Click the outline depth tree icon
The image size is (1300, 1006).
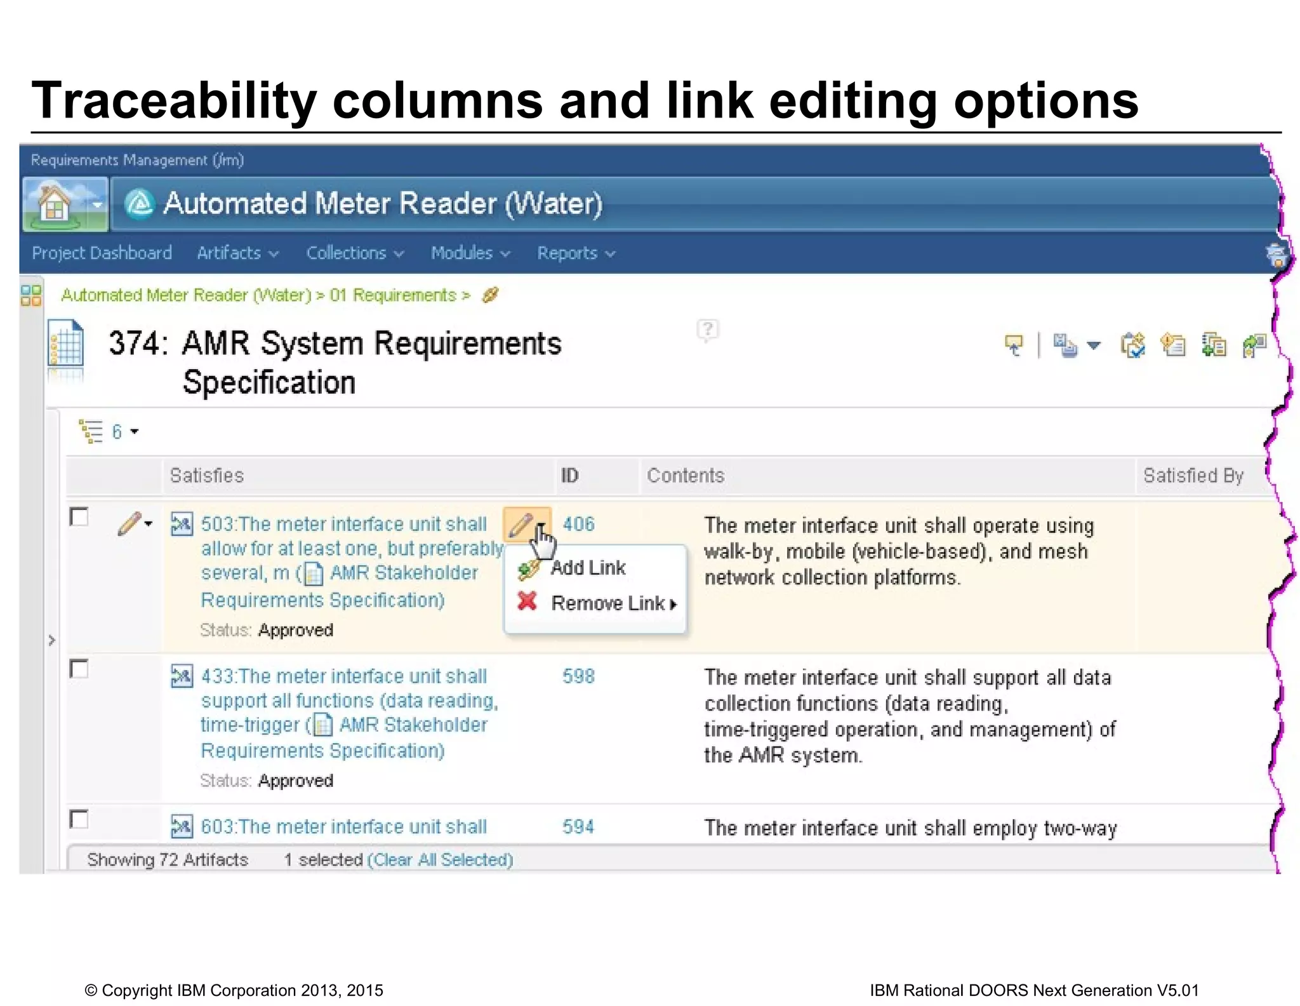tap(91, 431)
